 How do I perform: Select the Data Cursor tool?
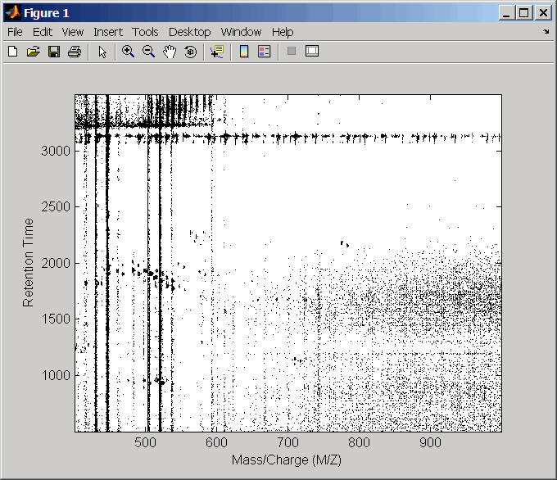(216, 52)
